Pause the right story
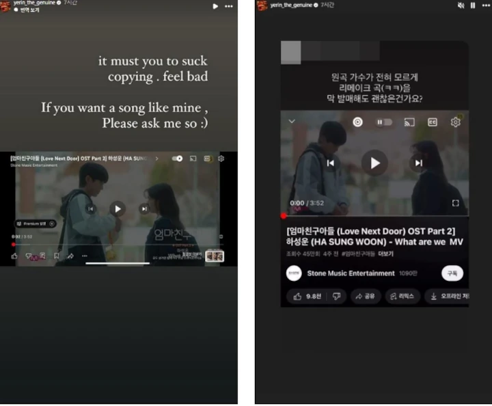492x406 pixels. coord(473,5)
